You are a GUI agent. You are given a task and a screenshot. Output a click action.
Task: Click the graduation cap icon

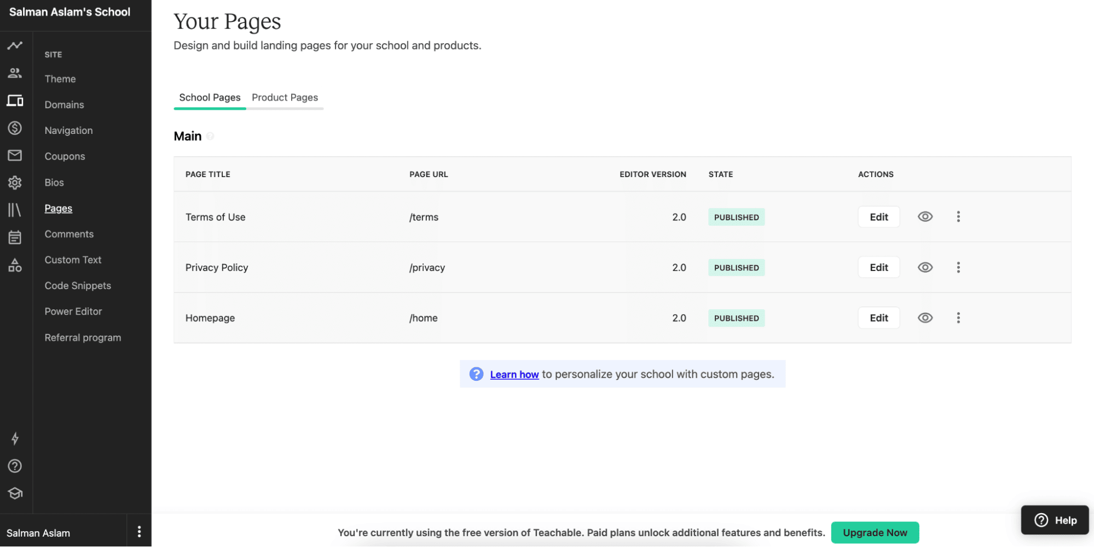coord(15,493)
